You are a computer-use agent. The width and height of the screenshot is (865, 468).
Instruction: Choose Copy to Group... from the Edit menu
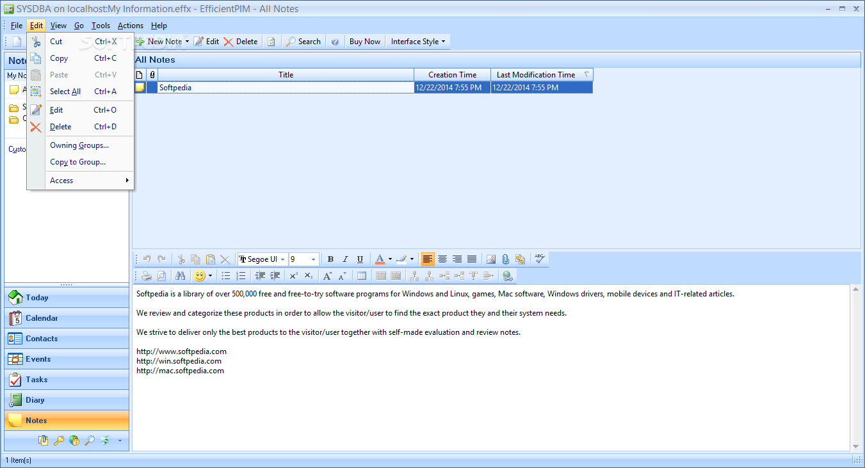80,162
